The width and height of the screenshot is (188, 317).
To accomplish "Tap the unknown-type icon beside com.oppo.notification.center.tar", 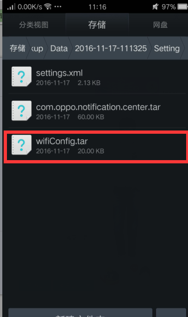I will tap(21, 111).
